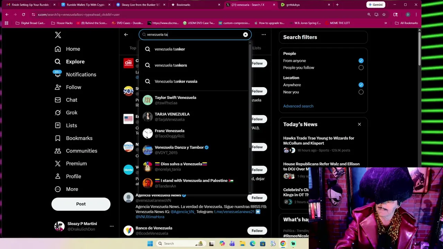443x249 pixels.
Task: Open the More menu in sidebar
Action: coord(67,189)
